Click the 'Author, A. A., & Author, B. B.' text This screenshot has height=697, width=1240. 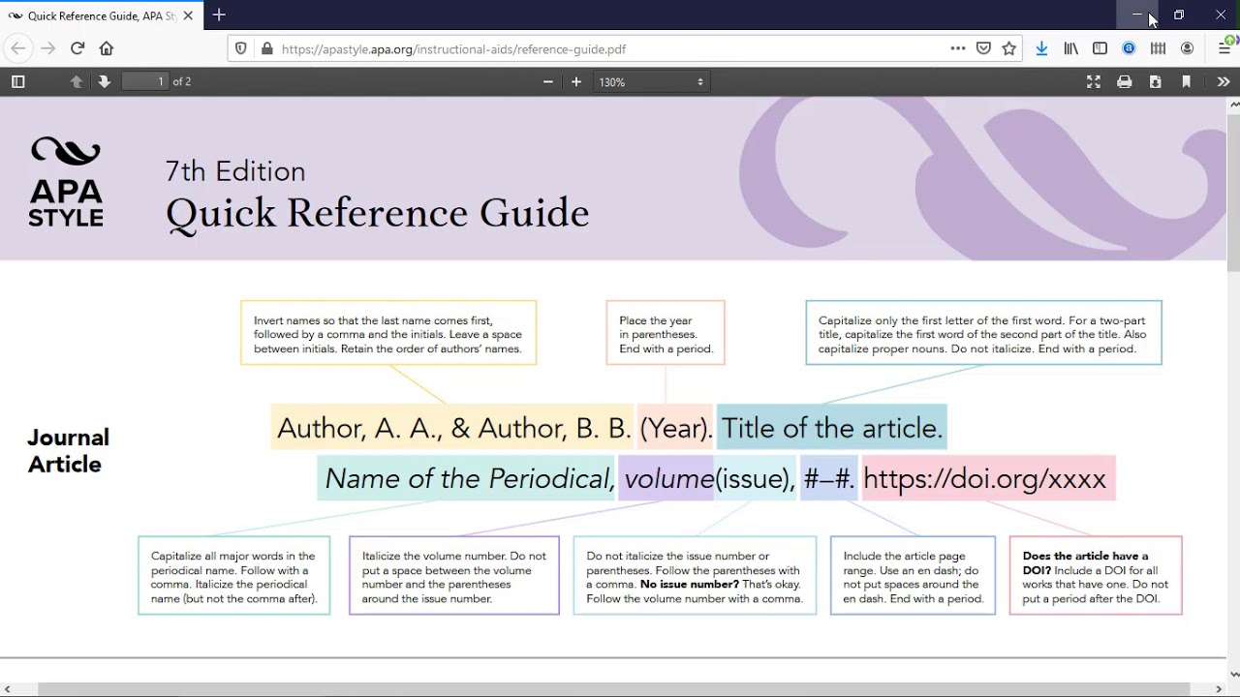(x=453, y=429)
